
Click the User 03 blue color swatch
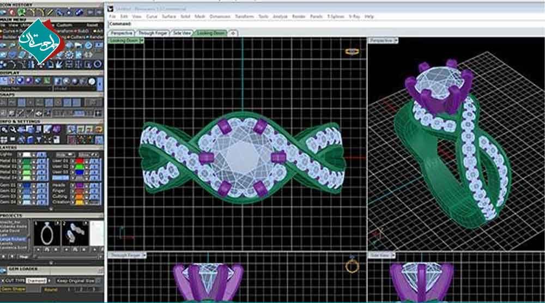coord(80,172)
